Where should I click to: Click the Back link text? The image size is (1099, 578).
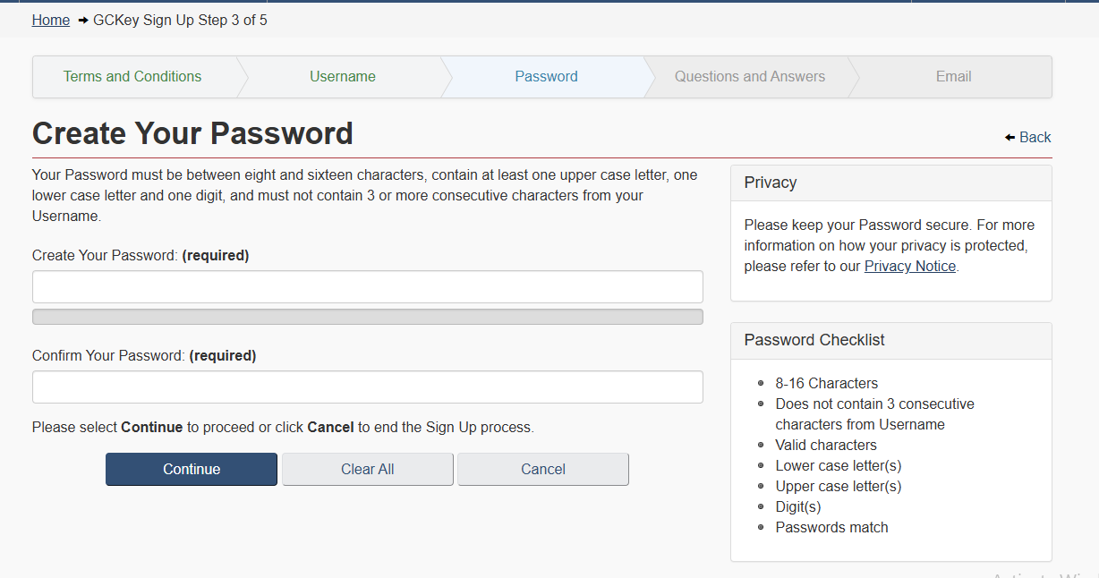tap(1035, 137)
